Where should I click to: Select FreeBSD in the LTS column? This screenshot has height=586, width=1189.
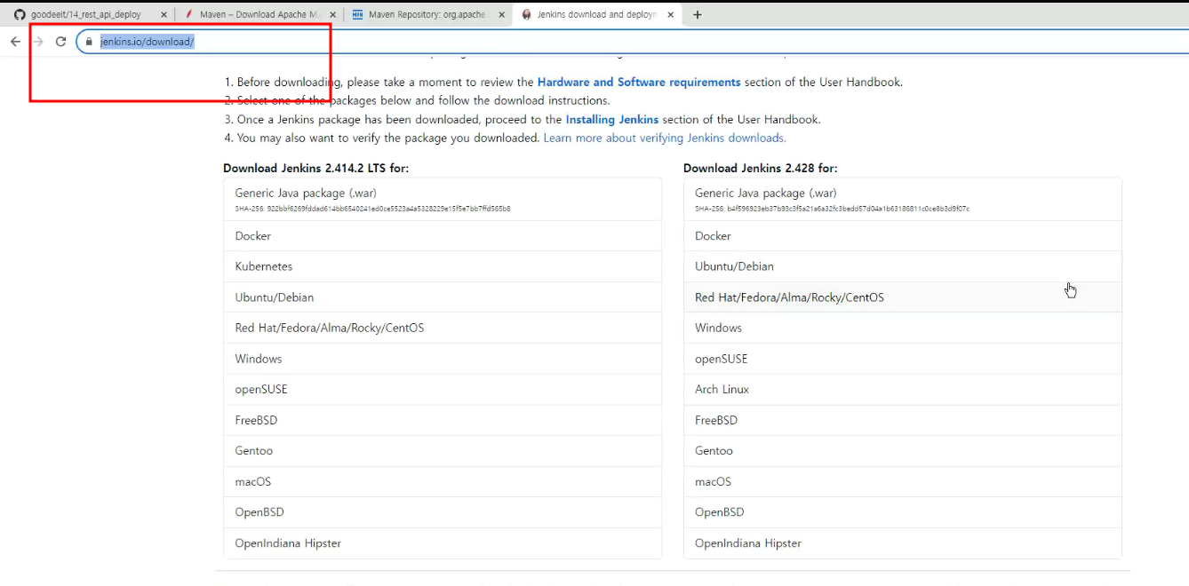(x=443, y=420)
